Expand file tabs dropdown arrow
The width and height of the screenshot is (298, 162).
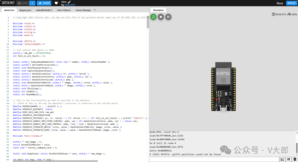coord(95,10)
